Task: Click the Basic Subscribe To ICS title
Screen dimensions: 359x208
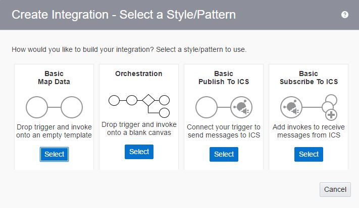Action: coord(309,78)
